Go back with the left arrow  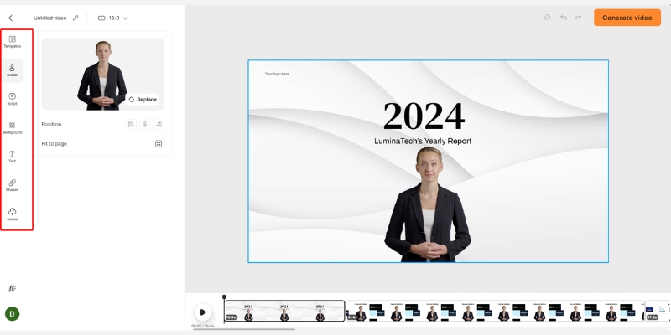11,18
